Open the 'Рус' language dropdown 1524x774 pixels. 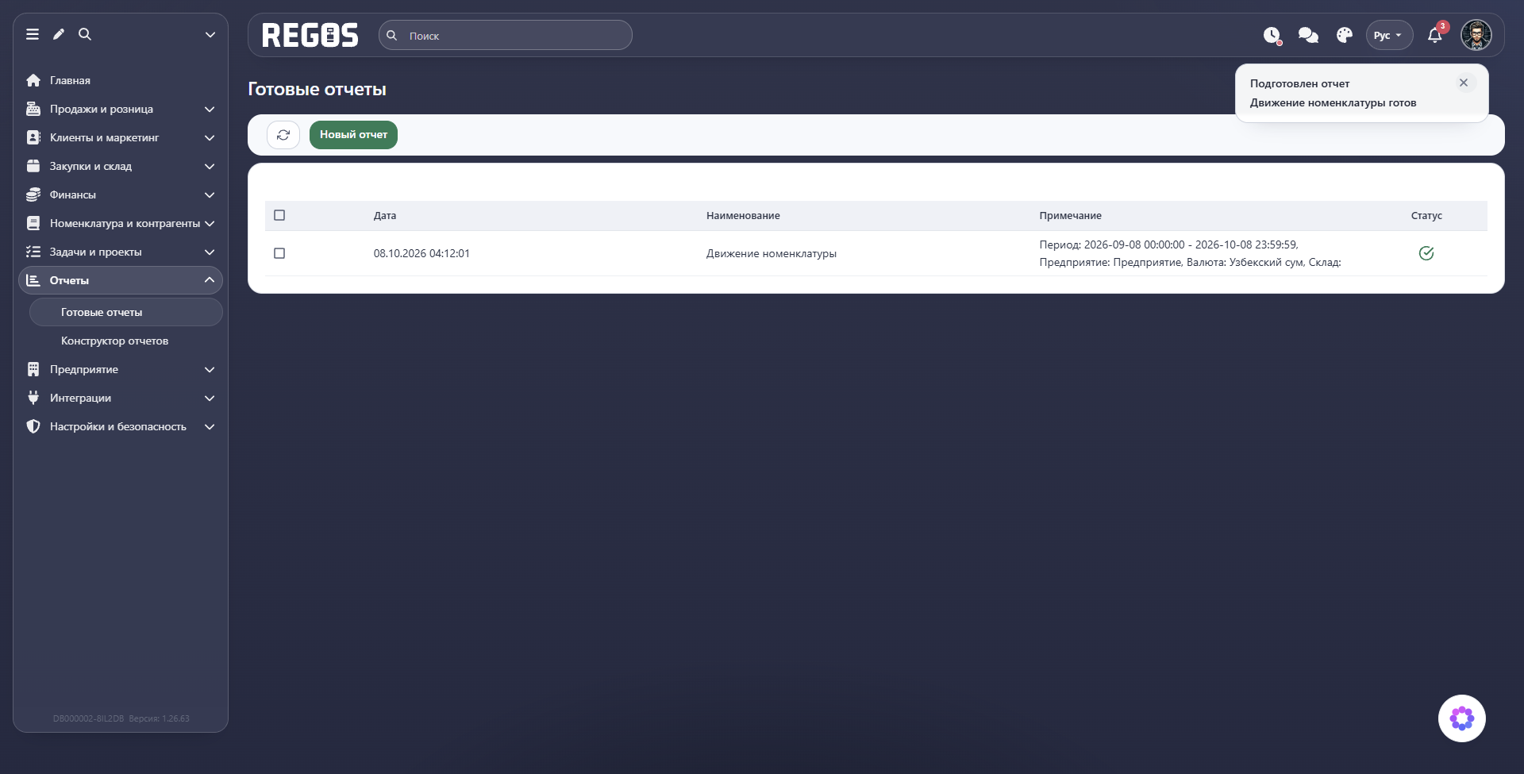tap(1389, 35)
